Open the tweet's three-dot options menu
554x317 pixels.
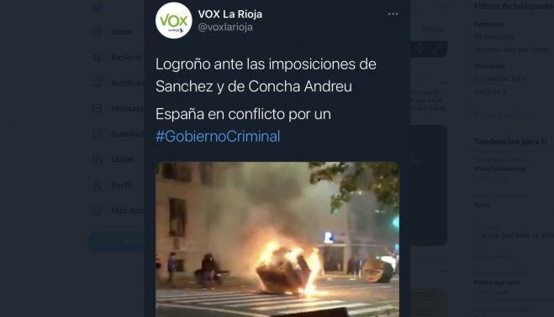[393, 14]
